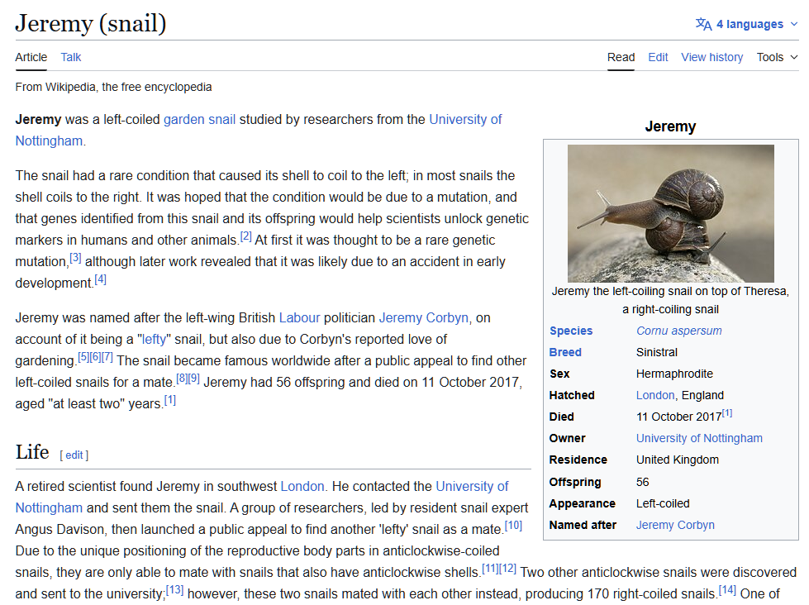
Task: Select the Article tab
Action: (x=31, y=57)
